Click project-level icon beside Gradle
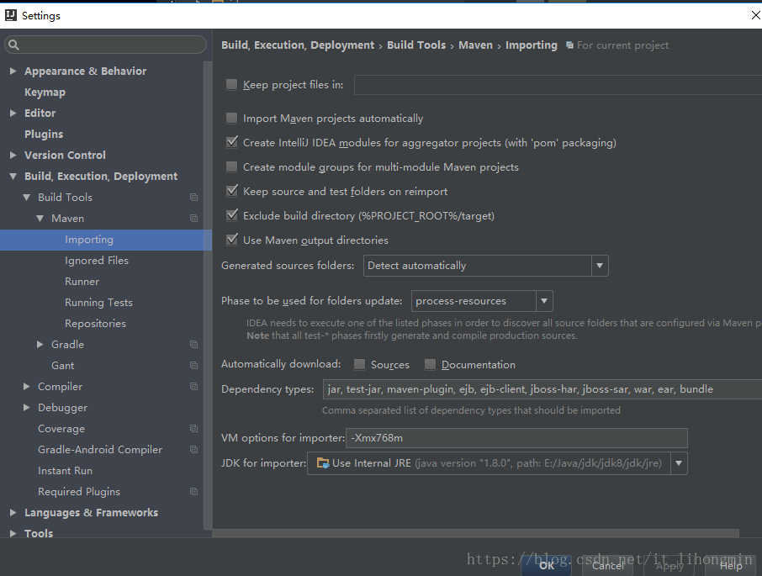 pyautogui.click(x=193, y=345)
